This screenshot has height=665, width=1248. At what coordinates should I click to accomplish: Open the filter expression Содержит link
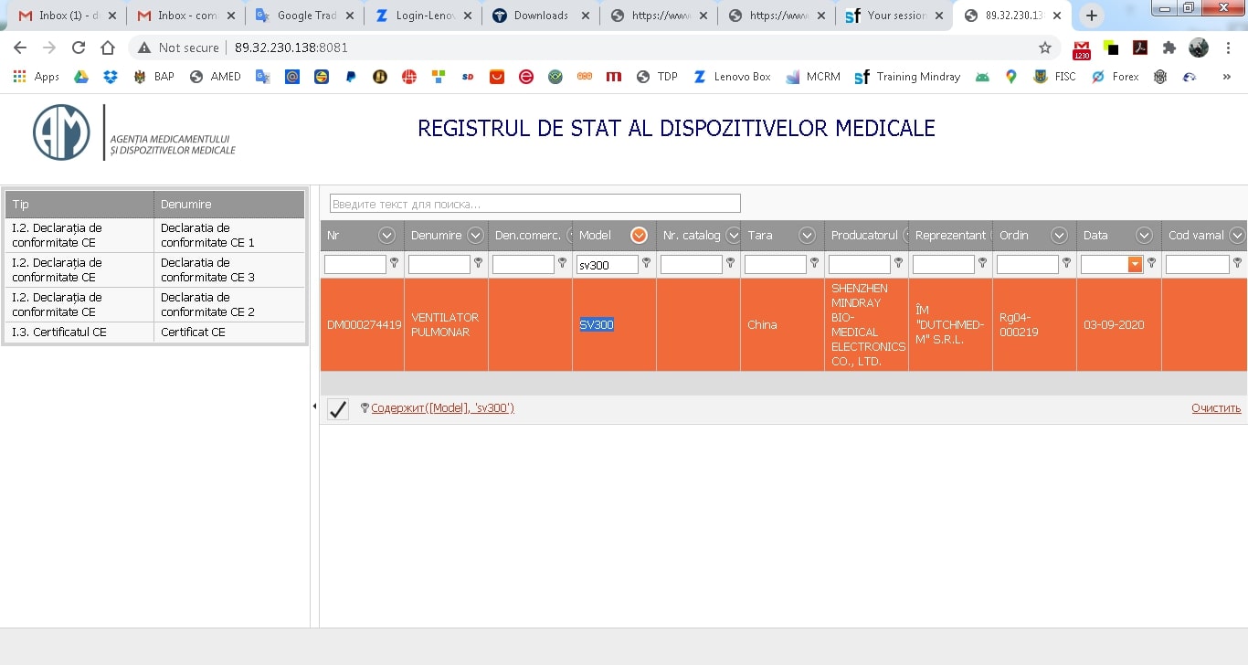[442, 408]
